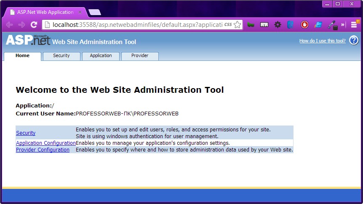Click the blue question mark help icon
This screenshot has width=363, height=204.
click(x=354, y=40)
